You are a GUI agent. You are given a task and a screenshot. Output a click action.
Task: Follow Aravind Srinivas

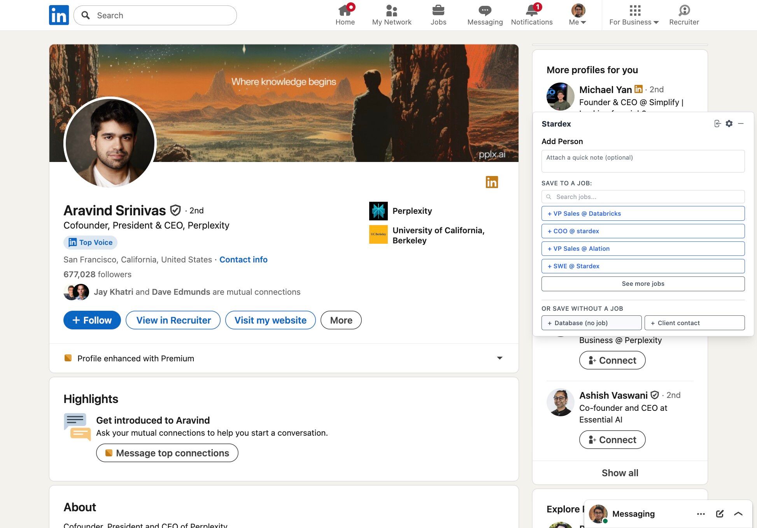coord(92,320)
